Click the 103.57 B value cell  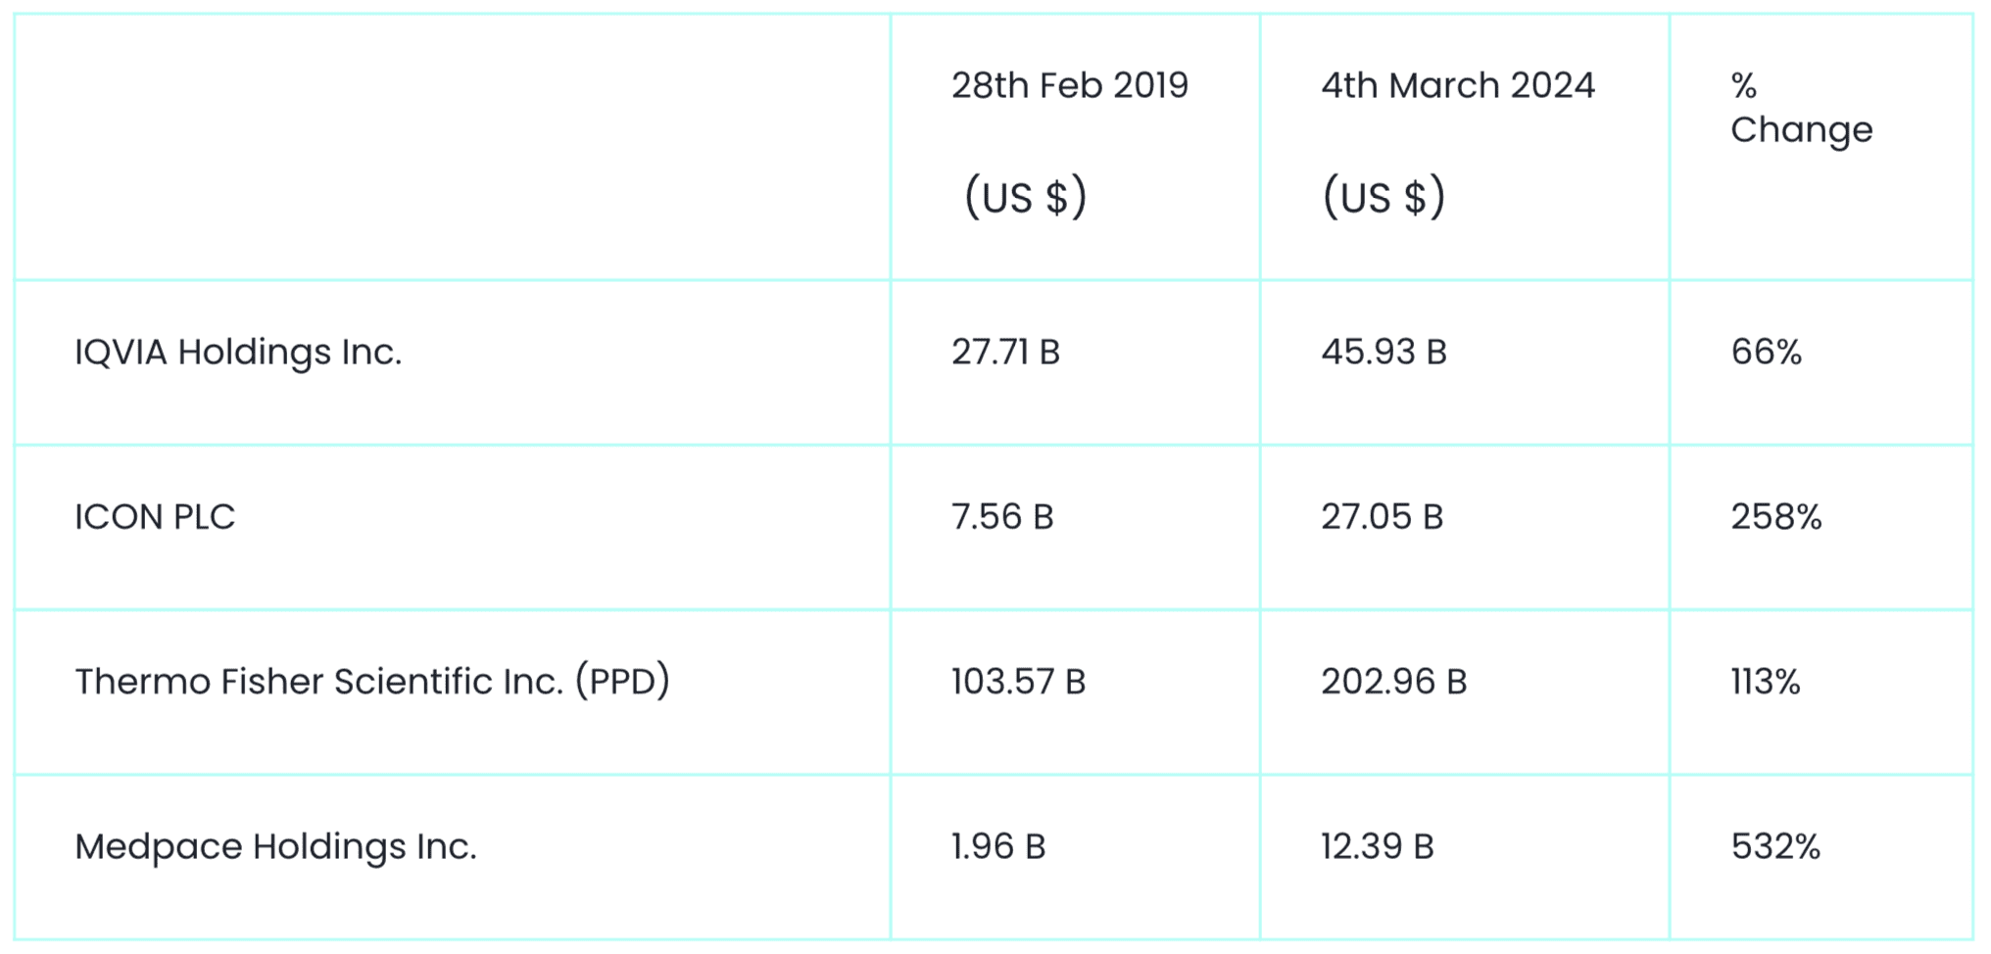[1018, 682]
